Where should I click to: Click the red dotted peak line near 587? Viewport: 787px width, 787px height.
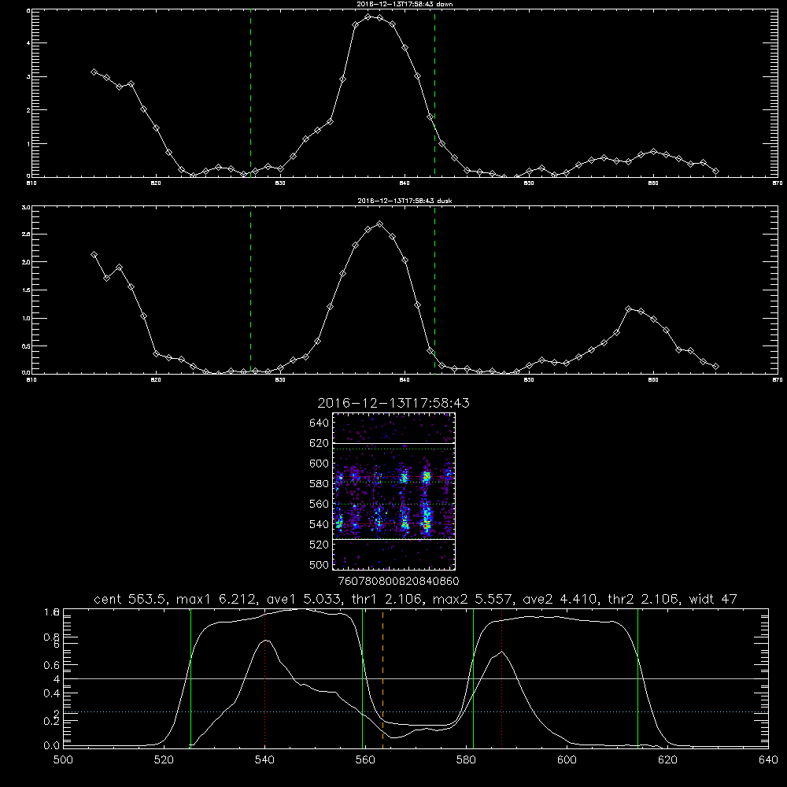click(x=501, y=680)
